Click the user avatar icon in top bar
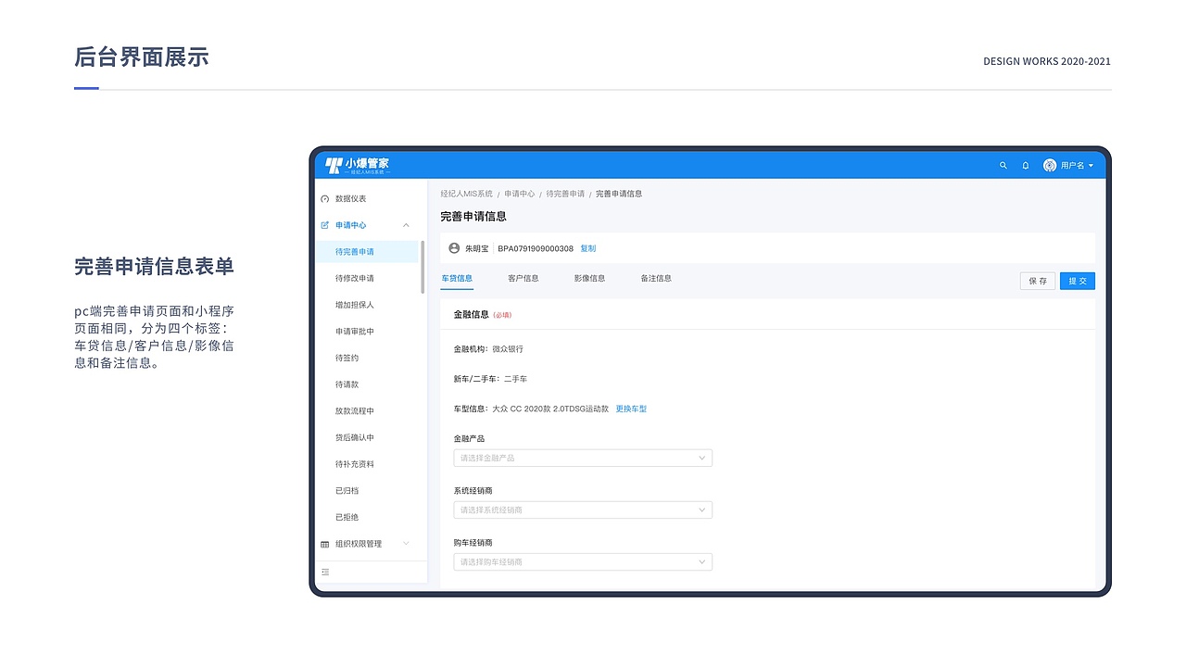Screen dimensions: 1186x667 (1048, 165)
